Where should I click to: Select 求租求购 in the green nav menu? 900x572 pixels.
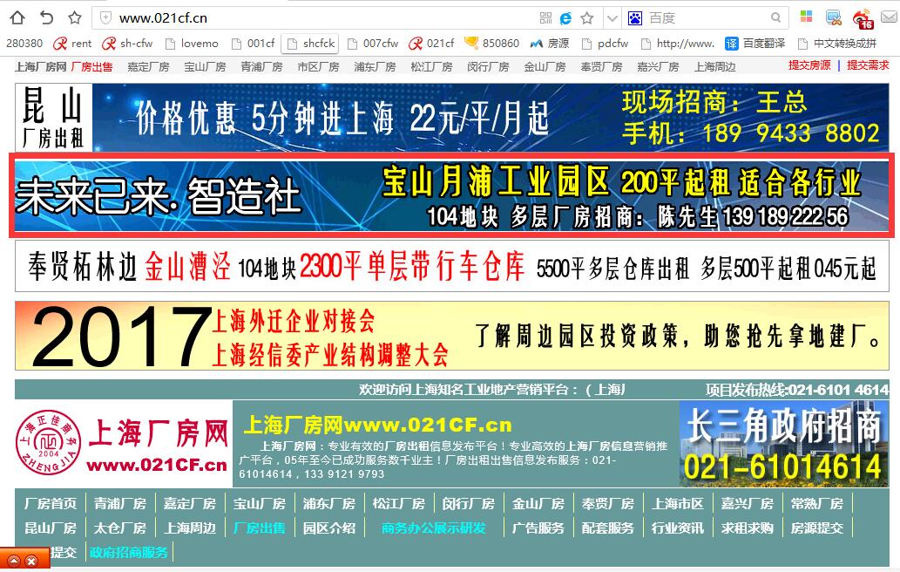click(x=748, y=528)
